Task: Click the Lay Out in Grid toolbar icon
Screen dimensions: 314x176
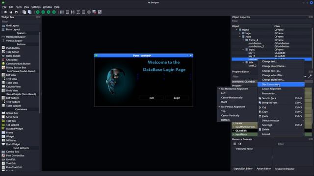Action: click(x=83, y=12)
